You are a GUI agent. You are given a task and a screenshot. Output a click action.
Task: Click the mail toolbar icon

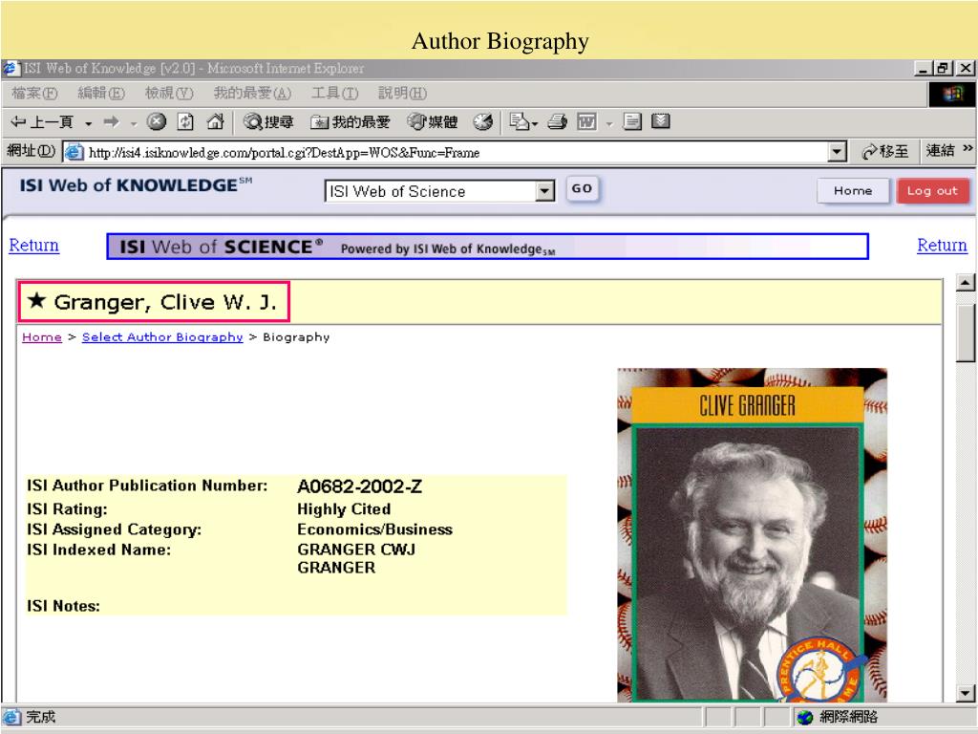point(522,121)
